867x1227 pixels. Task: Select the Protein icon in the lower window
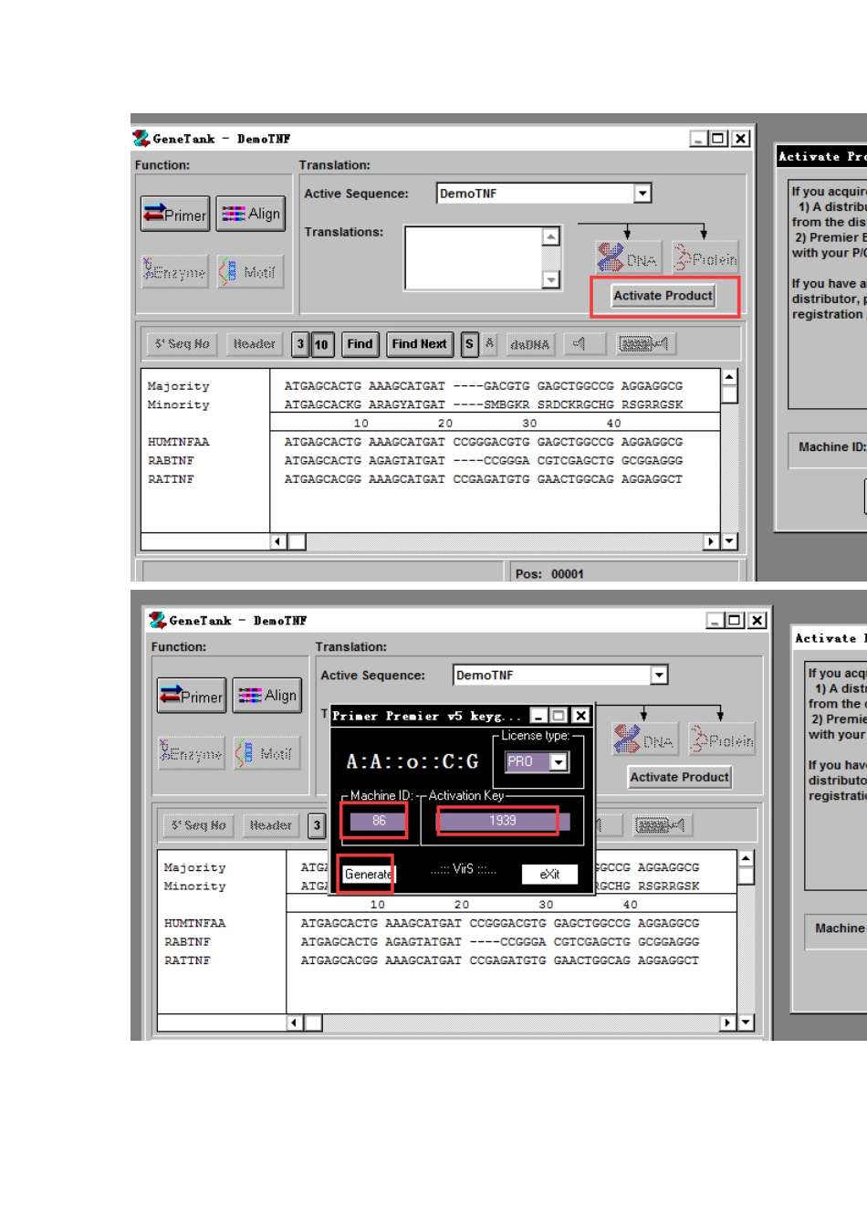tap(721, 740)
